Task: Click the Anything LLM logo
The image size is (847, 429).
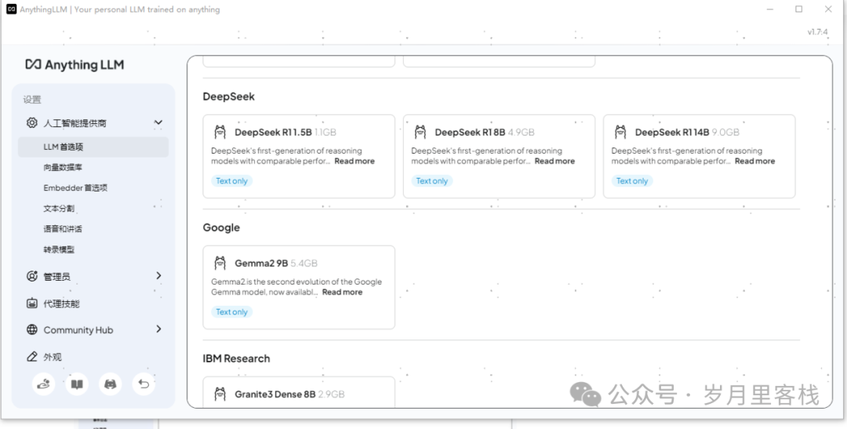Action: pos(75,65)
